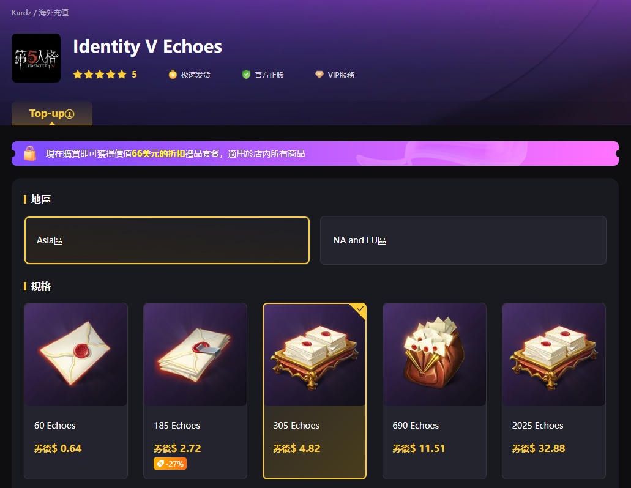Click the checkmark on selected 305 Echoes

[360, 309]
